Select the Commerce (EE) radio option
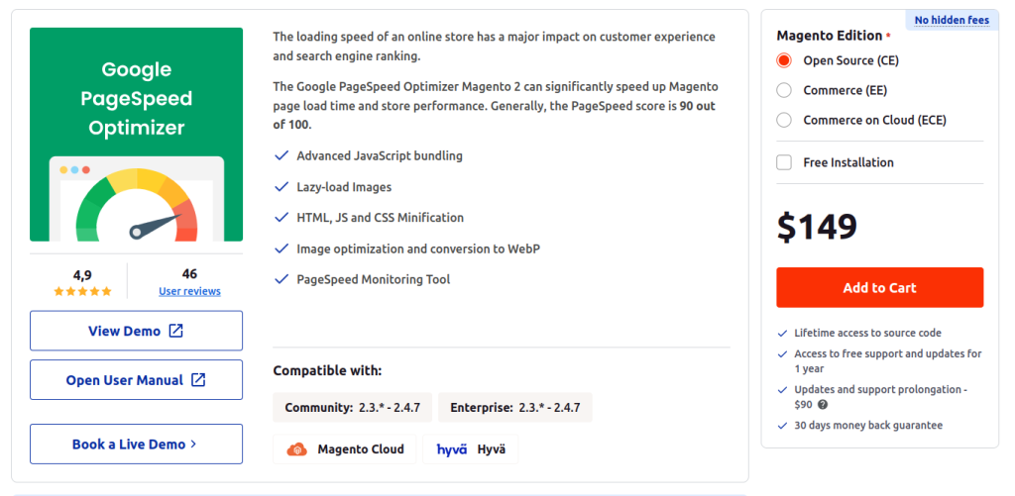The width and height of the screenshot is (1015, 496). [784, 90]
